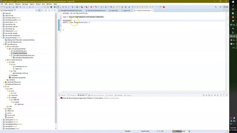Select signin.jsp under pages folder
237x133 pixels.
20,104
